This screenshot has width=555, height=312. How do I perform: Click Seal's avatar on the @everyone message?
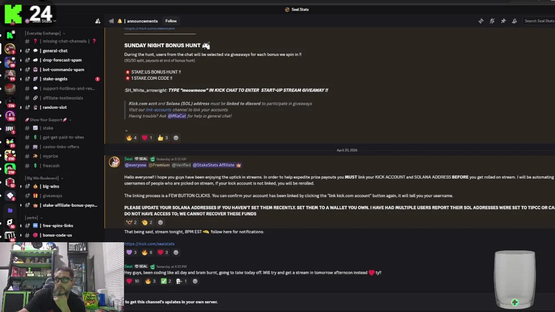point(114,162)
